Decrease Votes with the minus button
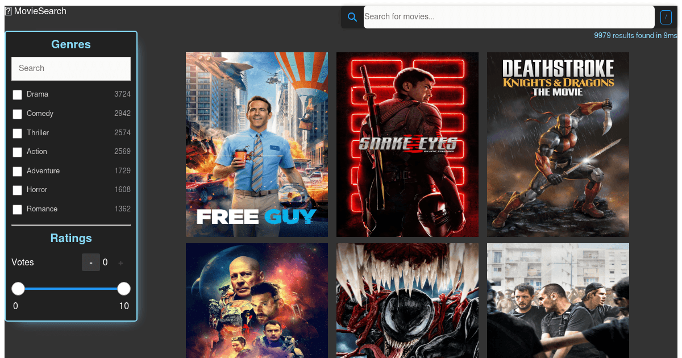The image size is (682, 358). point(91,263)
